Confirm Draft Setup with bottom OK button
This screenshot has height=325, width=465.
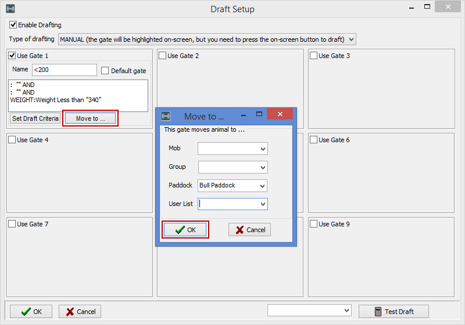coord(31,312)
